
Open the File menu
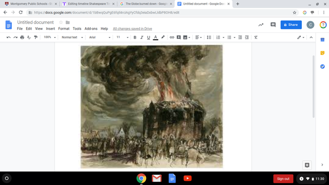click(20, 29)
